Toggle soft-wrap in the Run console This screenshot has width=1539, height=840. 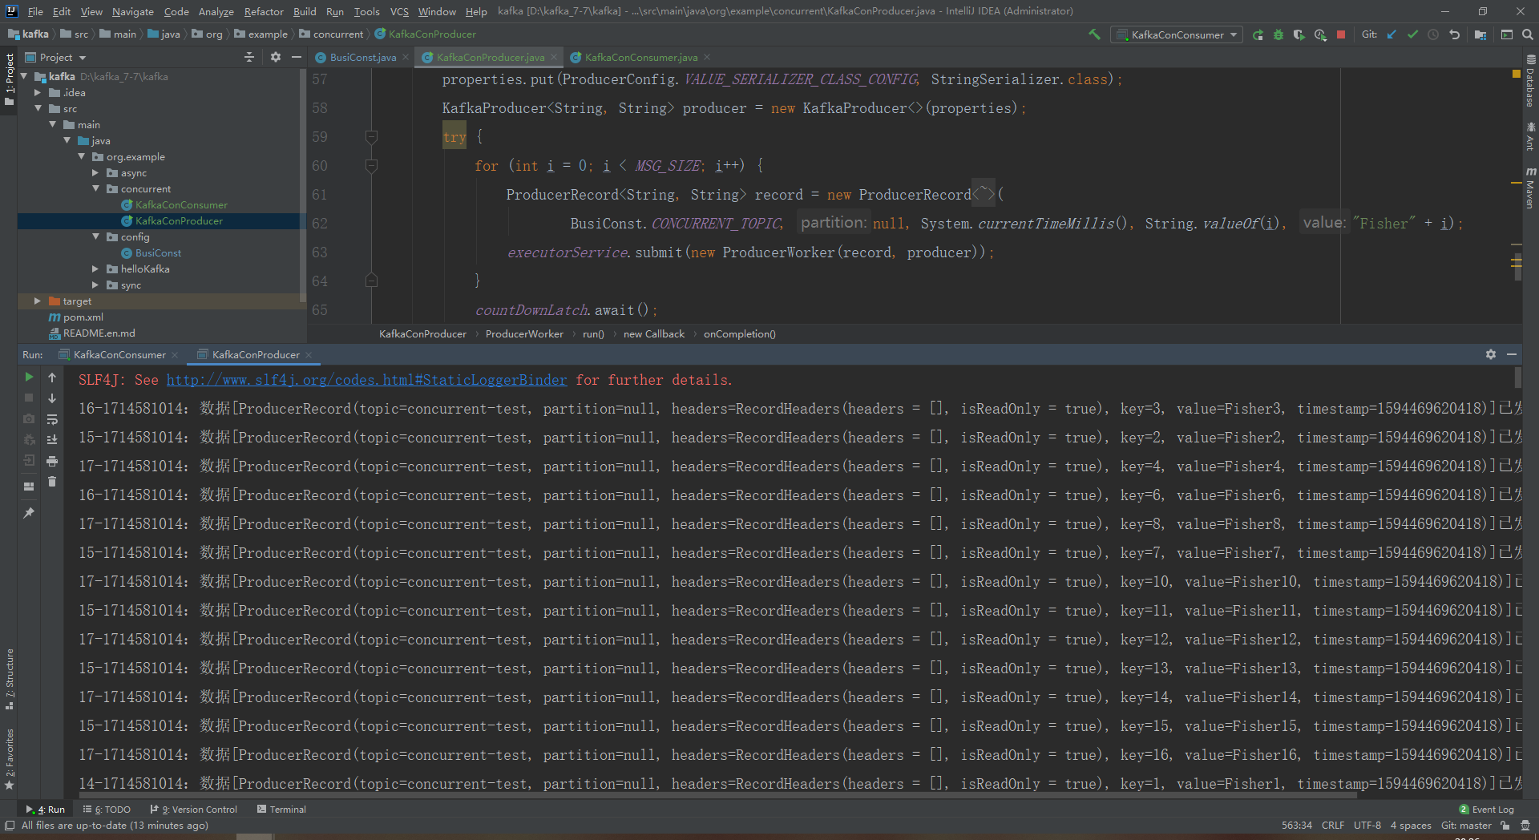click(x=52, y=419)
